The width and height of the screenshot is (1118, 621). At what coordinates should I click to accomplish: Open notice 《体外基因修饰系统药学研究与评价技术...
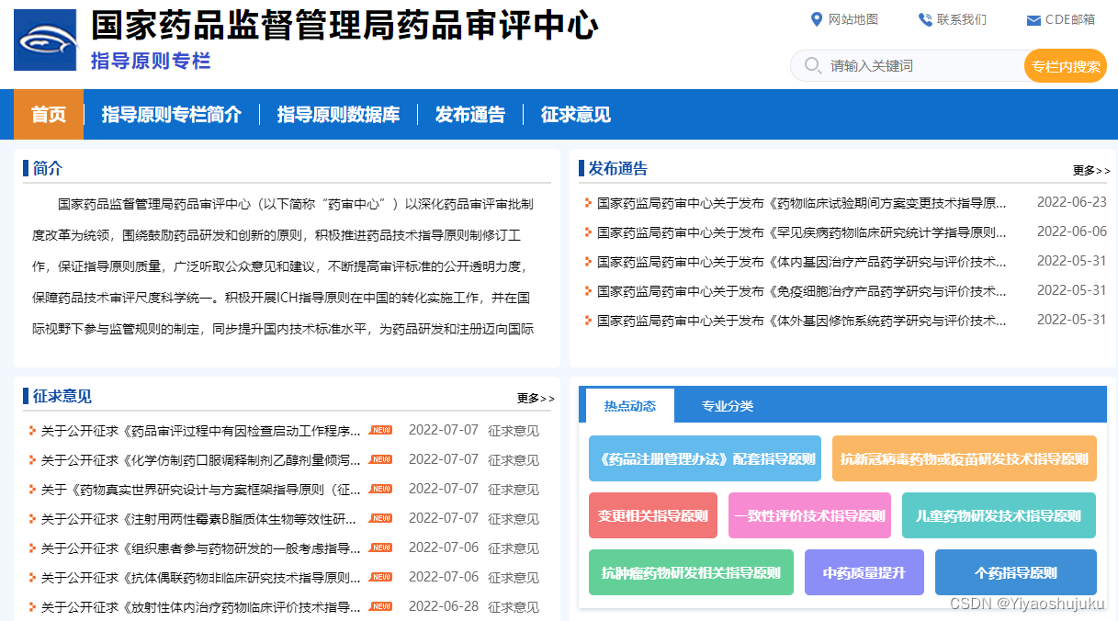[x=801, y=321]
